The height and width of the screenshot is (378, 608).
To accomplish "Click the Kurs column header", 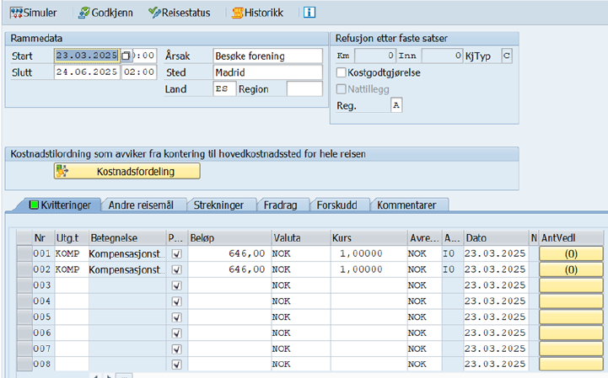I will click(369, 237).
